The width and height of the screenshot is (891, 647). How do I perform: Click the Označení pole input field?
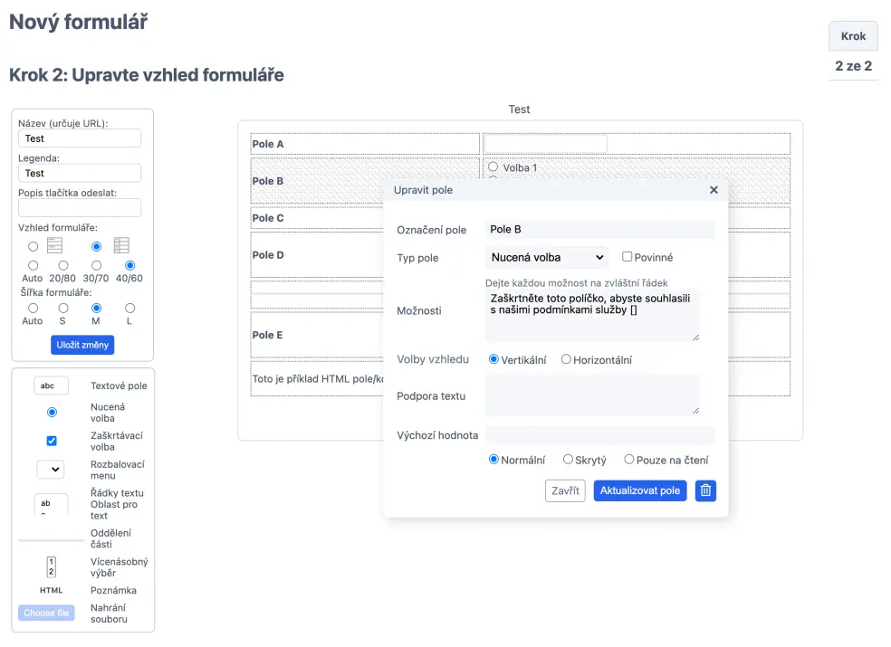pos(599,230)
